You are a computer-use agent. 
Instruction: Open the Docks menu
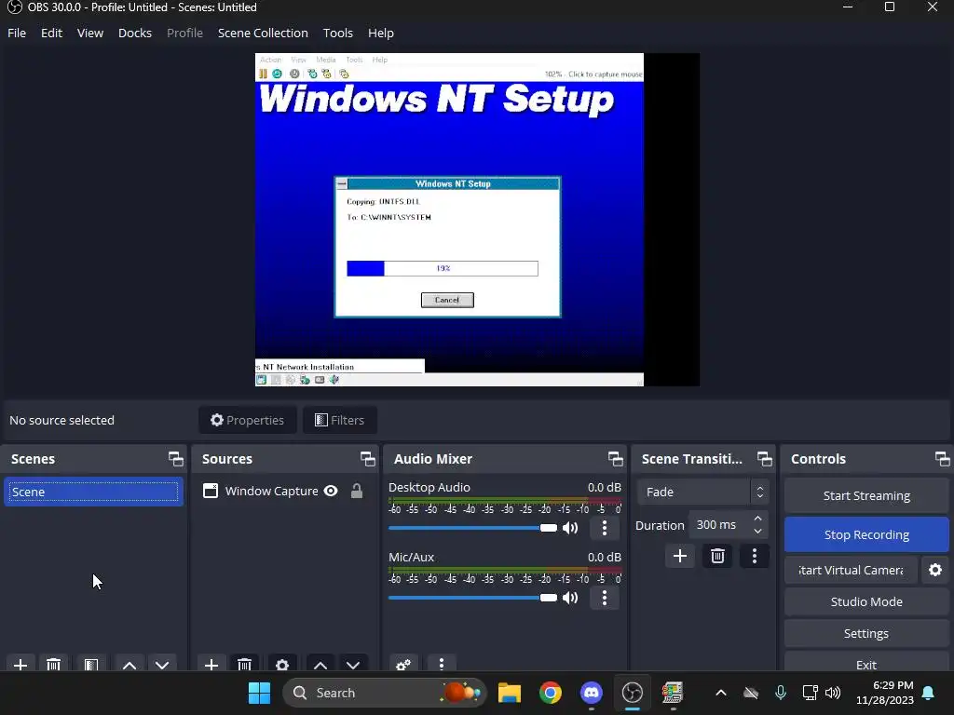pyautogui.click(x=135, y=33)
